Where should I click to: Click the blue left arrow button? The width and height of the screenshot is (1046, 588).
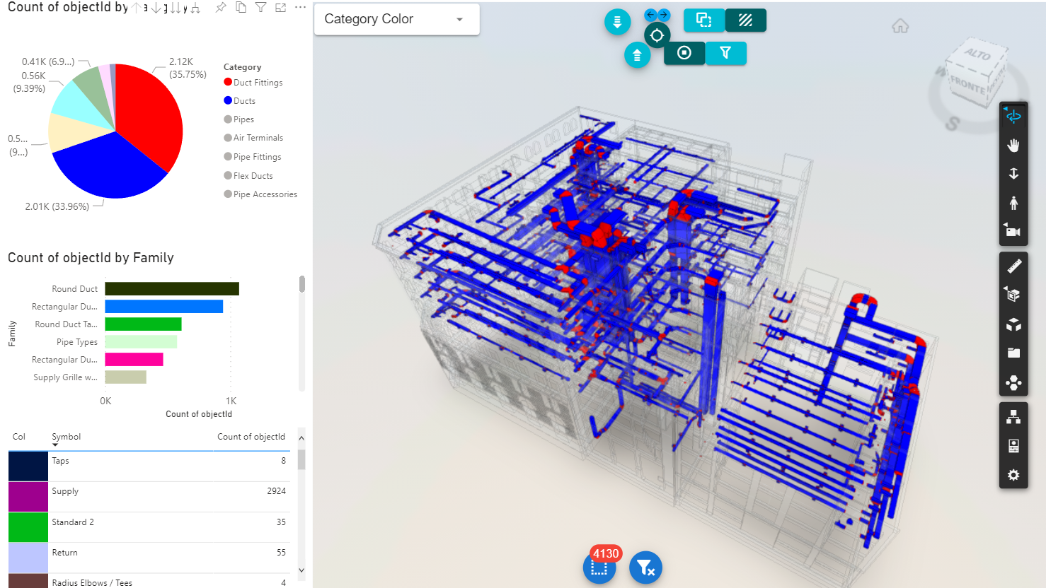tap(650, 15)
